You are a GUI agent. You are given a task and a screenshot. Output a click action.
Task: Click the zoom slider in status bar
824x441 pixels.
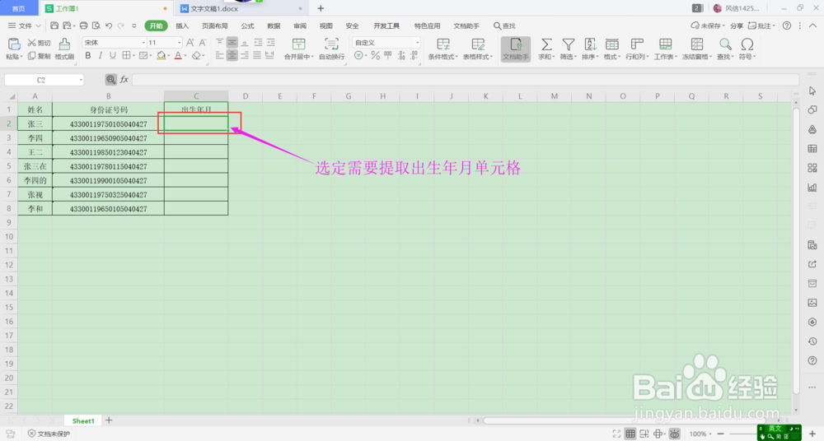765,434
